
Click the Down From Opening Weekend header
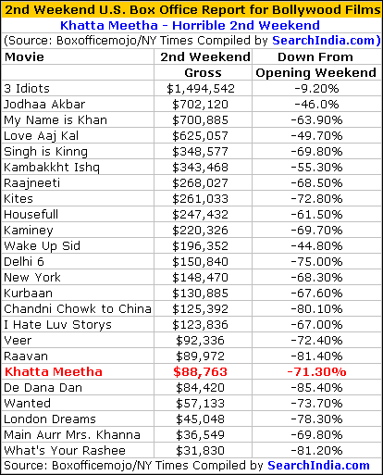pos(316,65)
